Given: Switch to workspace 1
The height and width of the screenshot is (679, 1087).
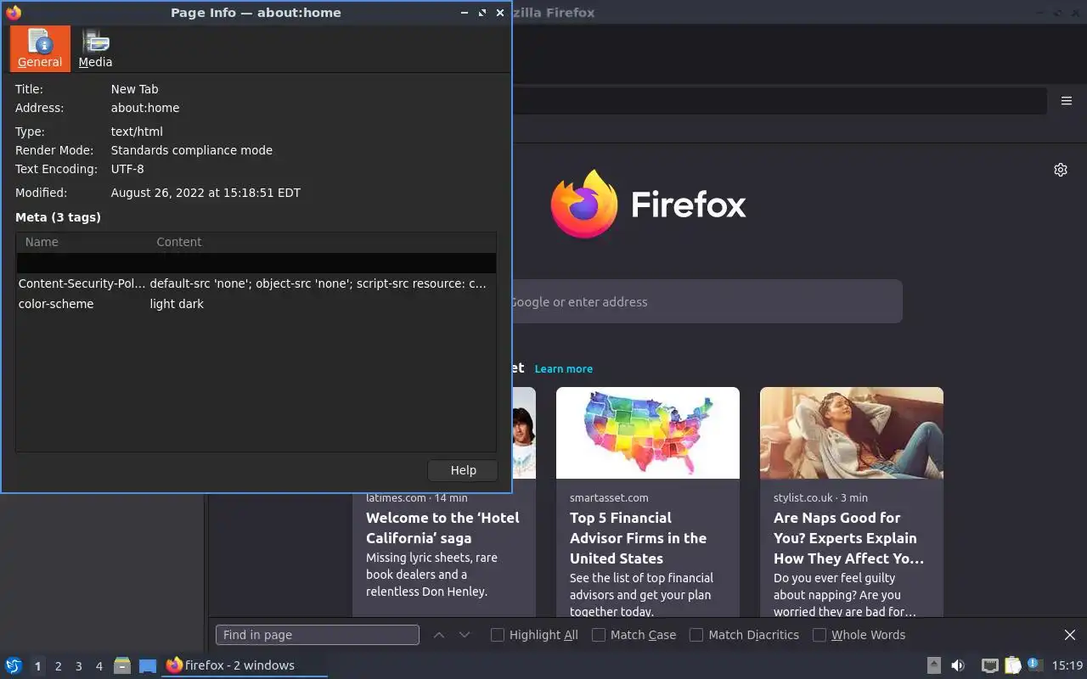Looking at the screenshot, I should point(37,666).
